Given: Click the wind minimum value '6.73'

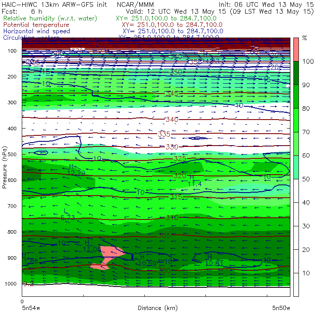Looking at the screenshot, I should 68,218.
